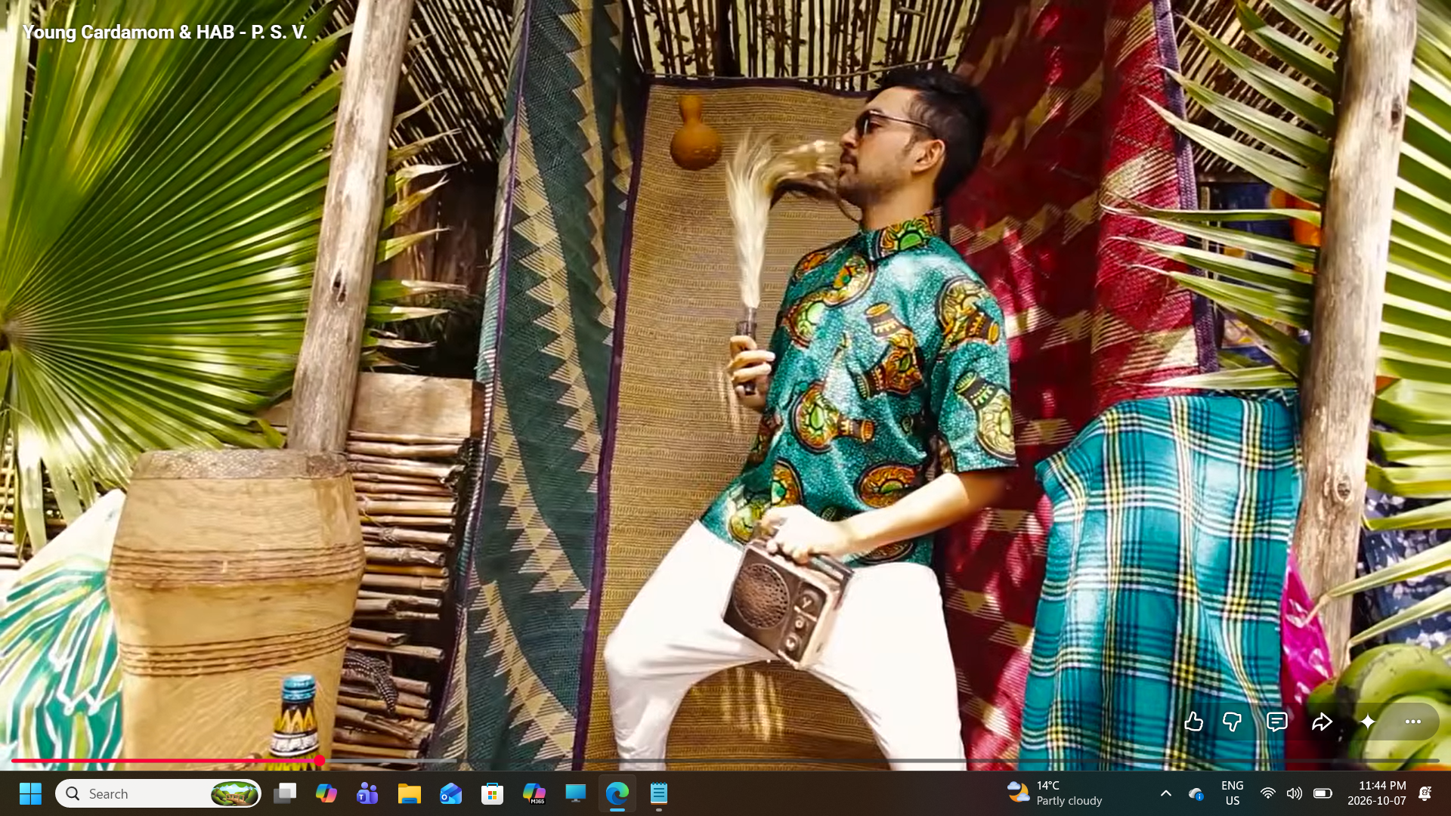Open Task View from taskbar
This screenshot has height=816, width=1451.
pos(285,793)
